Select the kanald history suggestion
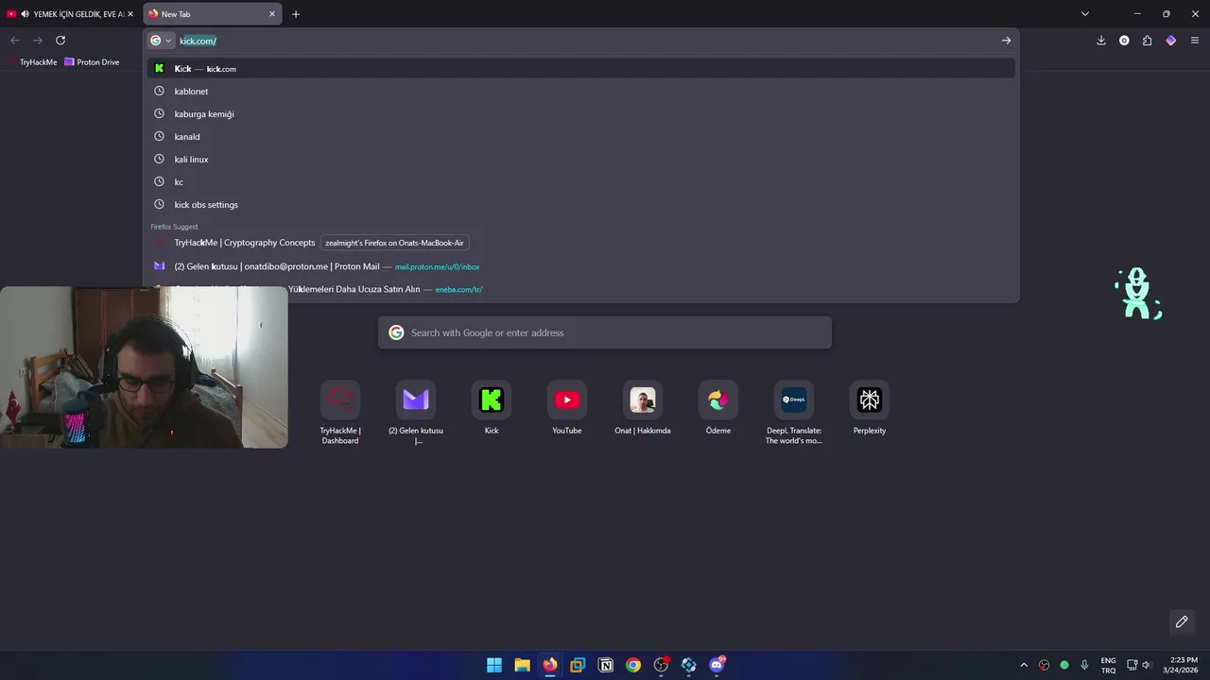1210x680 pixels. 581,137
